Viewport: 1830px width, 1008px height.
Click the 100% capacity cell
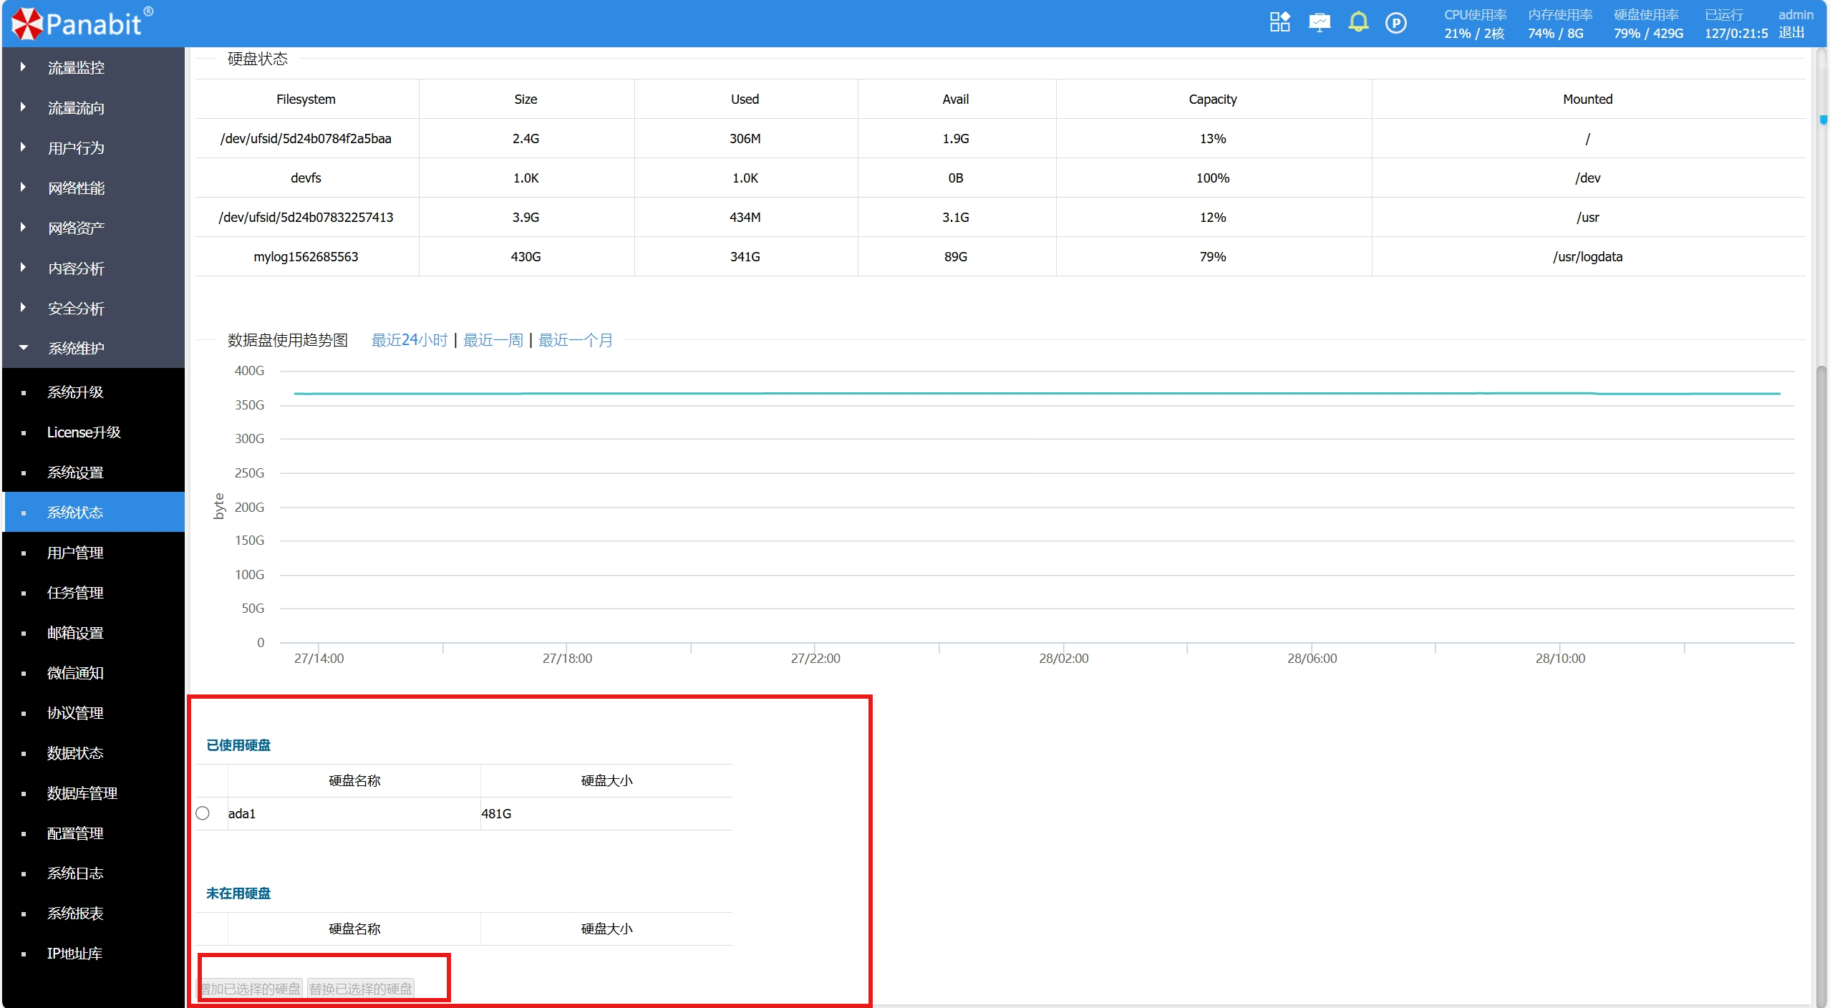[x=1213, y=178]
